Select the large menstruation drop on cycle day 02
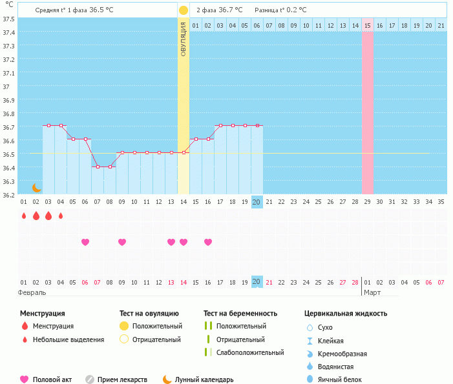The width and height of the screenshot is (453, 384). point(36,216)
